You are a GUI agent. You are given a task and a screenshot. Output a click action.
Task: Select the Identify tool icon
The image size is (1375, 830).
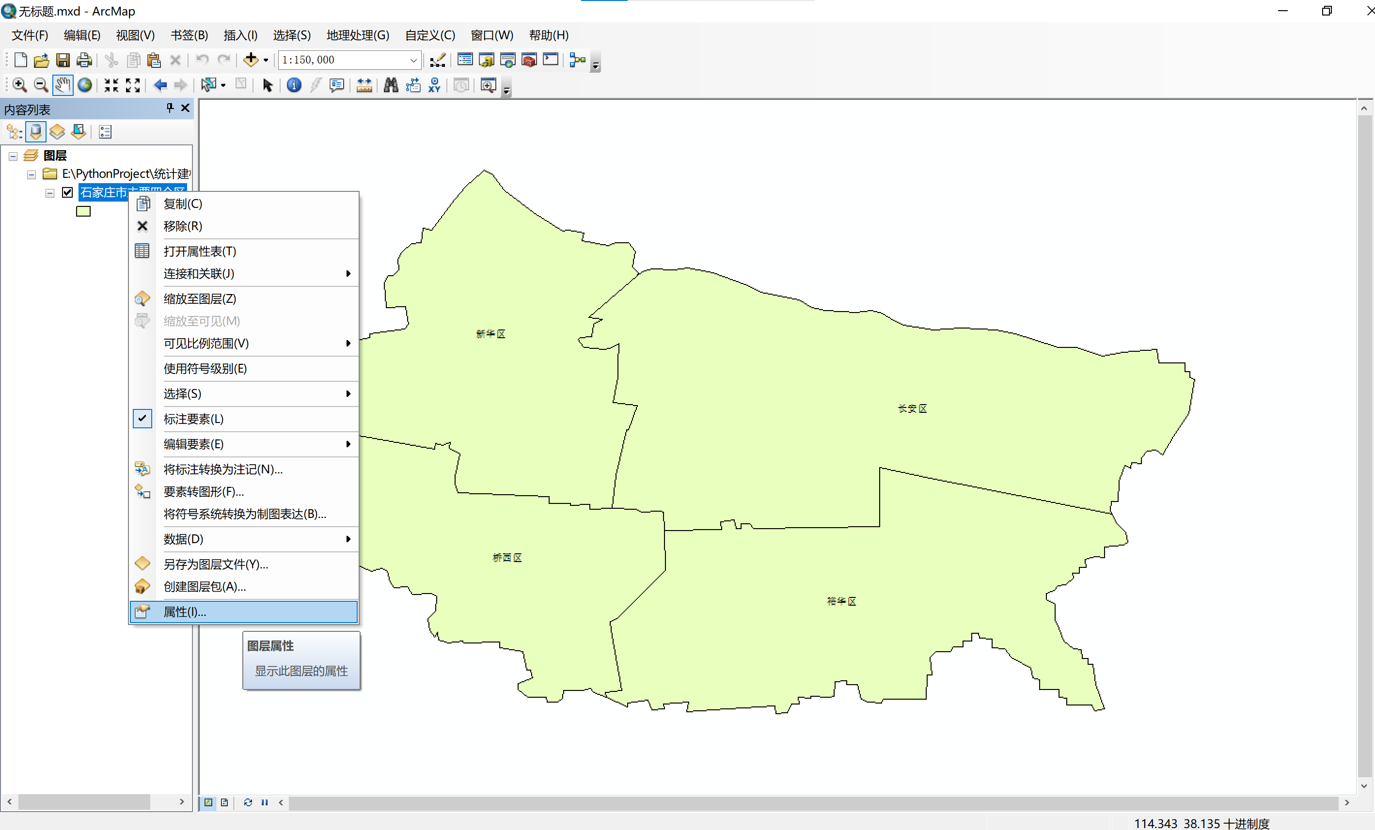(294, 85)
